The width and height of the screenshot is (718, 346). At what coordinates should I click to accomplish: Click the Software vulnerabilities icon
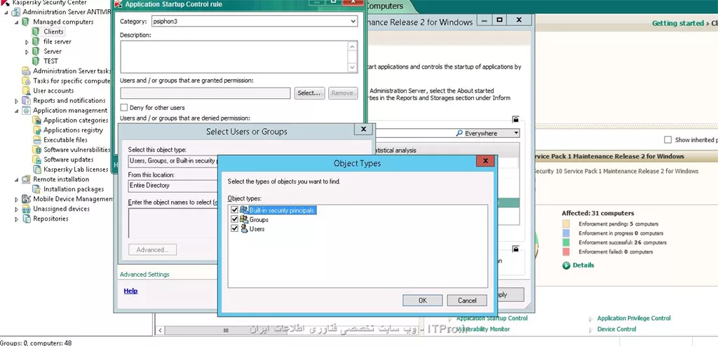36,150
